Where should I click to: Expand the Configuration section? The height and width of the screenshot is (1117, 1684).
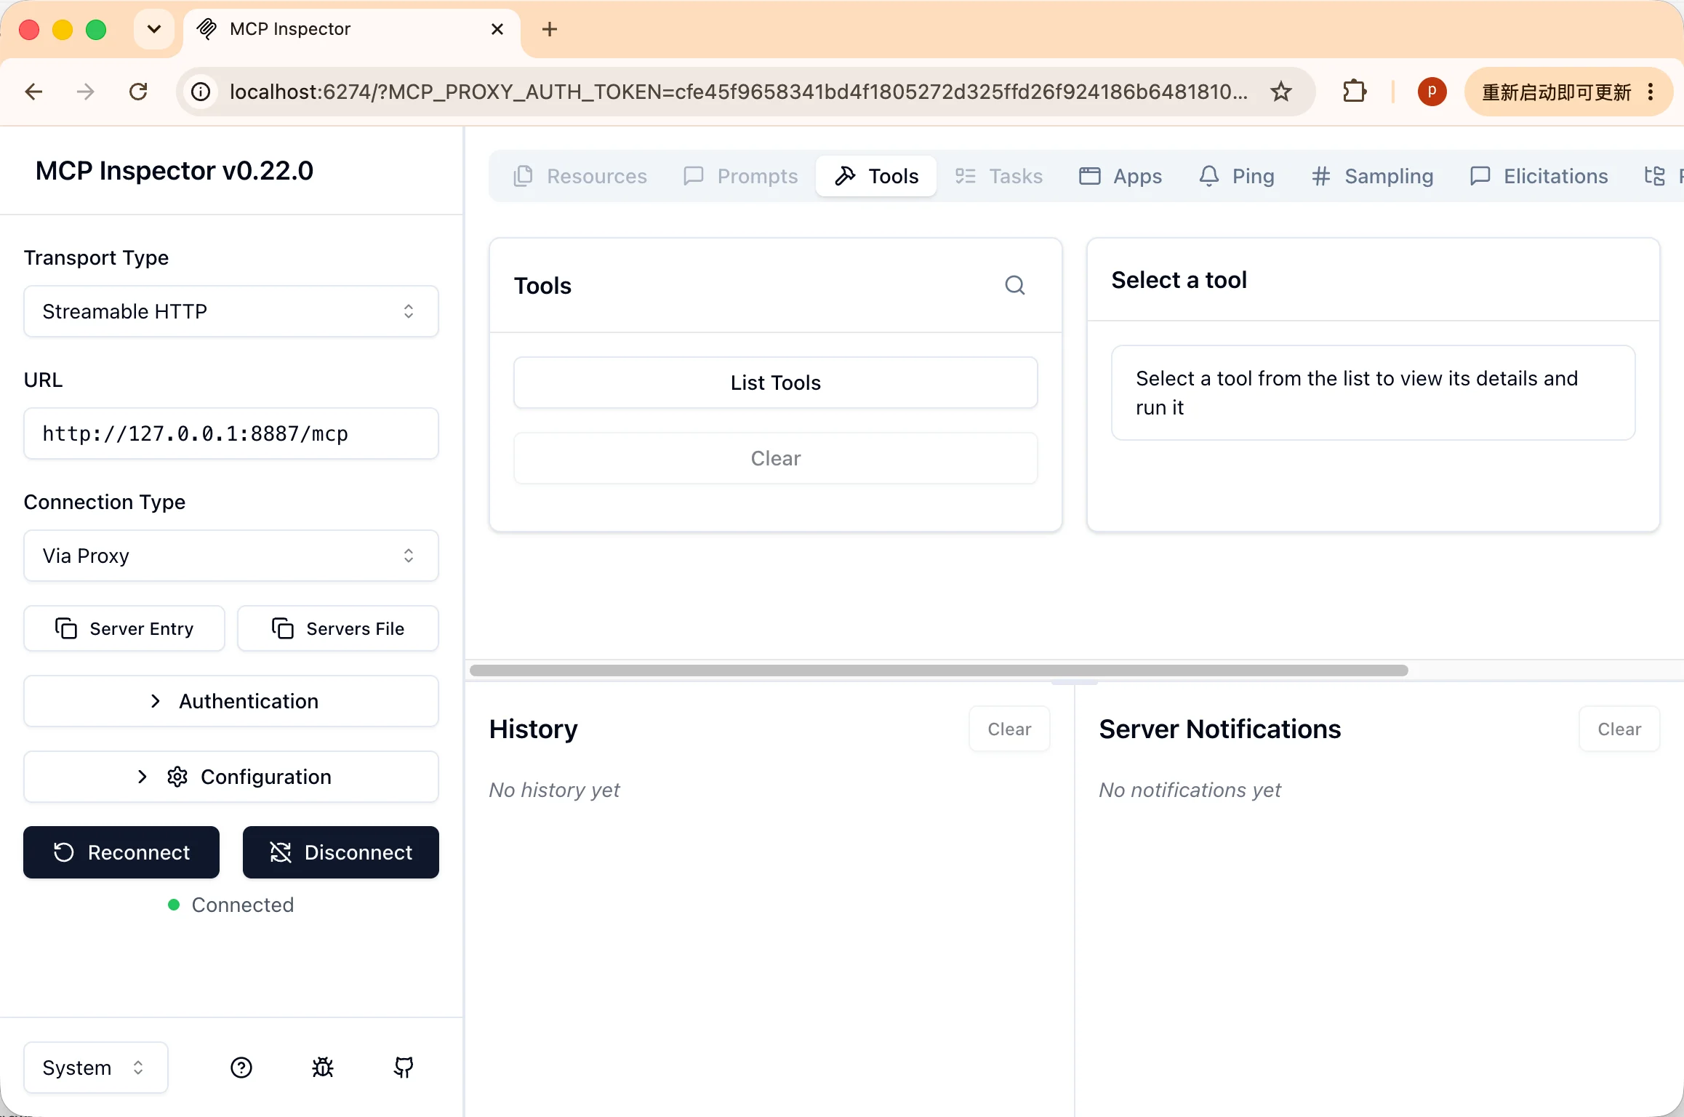(231, 777)
